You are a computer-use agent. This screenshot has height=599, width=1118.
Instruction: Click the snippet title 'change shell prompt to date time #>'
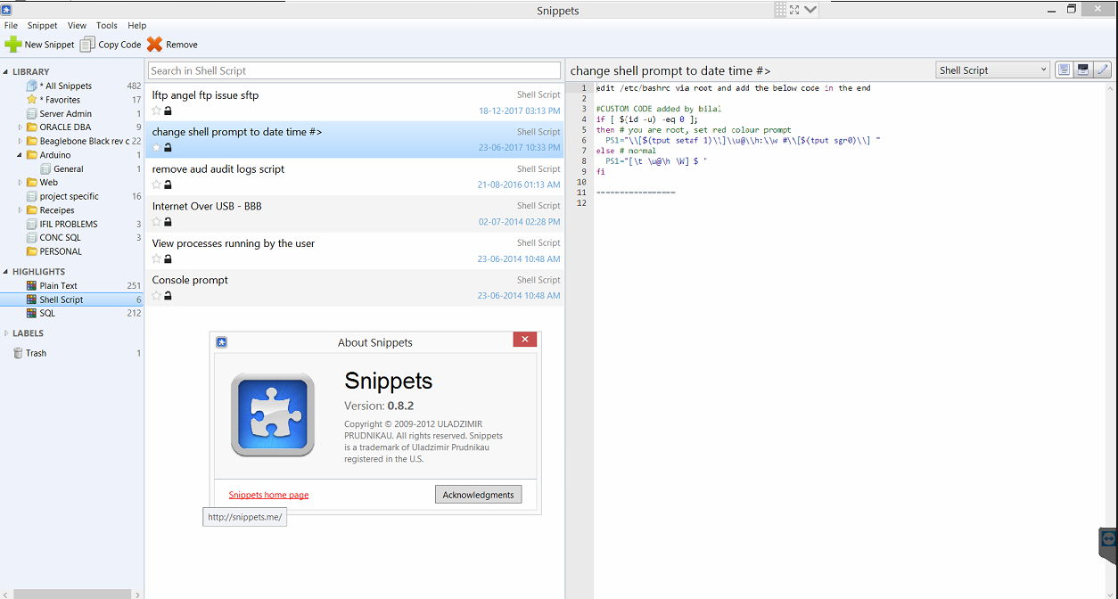[670, 70]
